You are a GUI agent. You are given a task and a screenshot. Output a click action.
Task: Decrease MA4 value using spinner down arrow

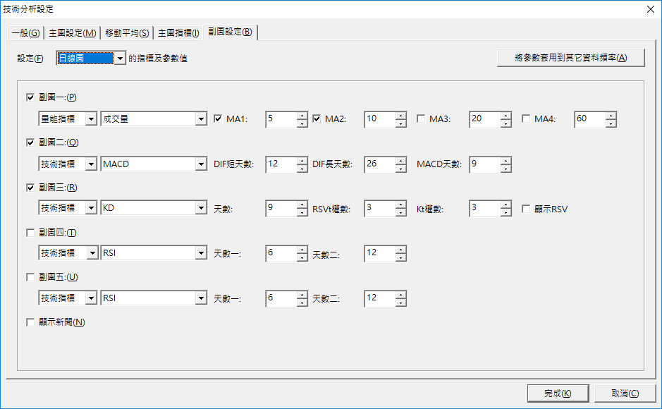pos(611,123)
